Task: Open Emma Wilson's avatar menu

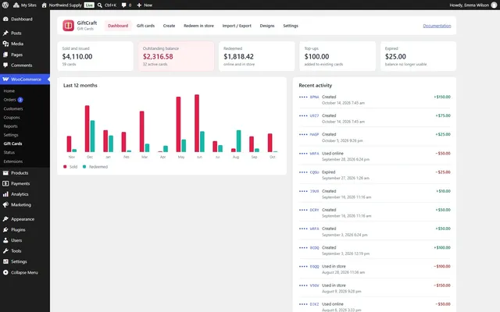Action: pos(494,5)
